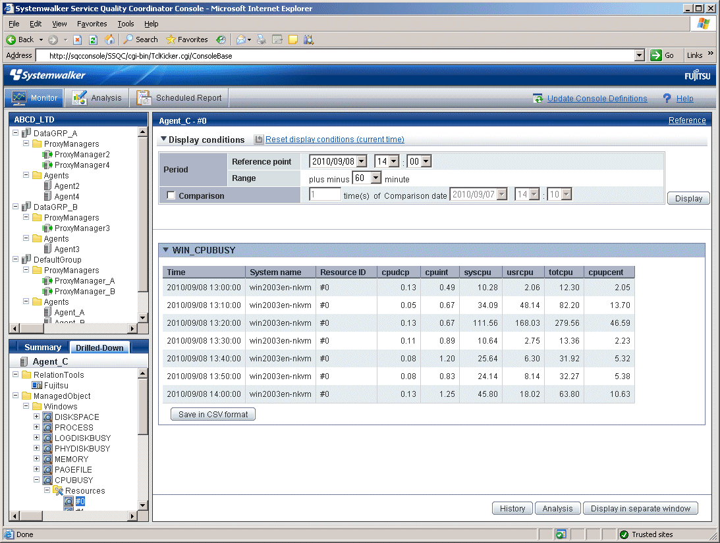This screenshot has width=720, height=543.
Task: Click the IE Stop icon
Action: (78, 40)
